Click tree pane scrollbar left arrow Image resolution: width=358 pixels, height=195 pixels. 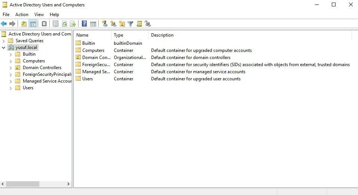coord(3,184)
